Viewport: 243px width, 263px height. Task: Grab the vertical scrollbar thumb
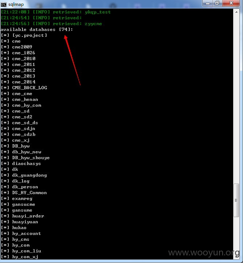236,200
